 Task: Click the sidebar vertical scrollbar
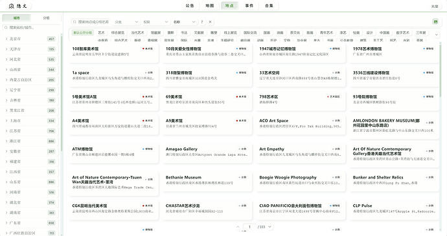click(62, 94)
